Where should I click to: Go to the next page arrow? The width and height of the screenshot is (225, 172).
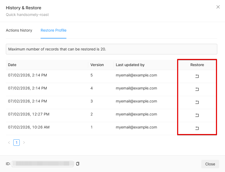24,143
